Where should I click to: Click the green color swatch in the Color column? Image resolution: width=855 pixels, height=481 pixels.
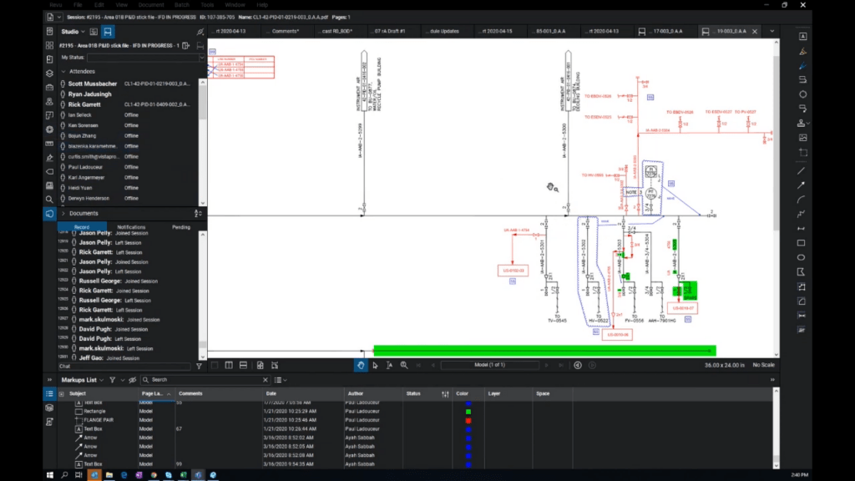click(x=469, y=410)
